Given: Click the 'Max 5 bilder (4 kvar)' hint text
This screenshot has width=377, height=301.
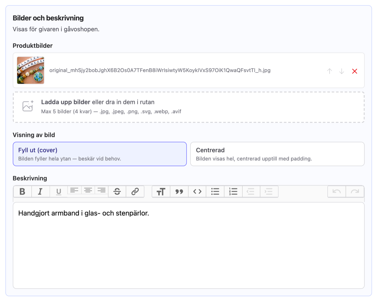Looking at the screenshot, I should pyautogui.click(x=111, y=111).
